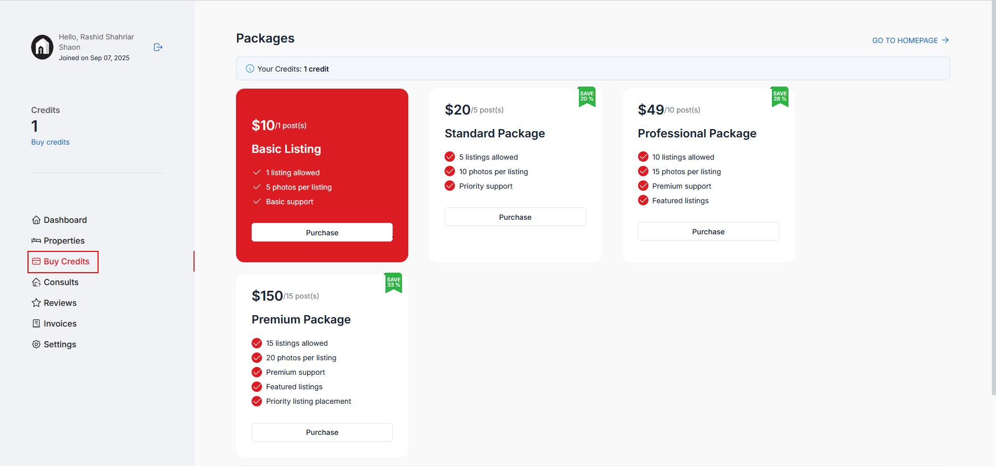Click the Dashboard home icon in sidebar
996x466 pixels.
click(36, 220)
